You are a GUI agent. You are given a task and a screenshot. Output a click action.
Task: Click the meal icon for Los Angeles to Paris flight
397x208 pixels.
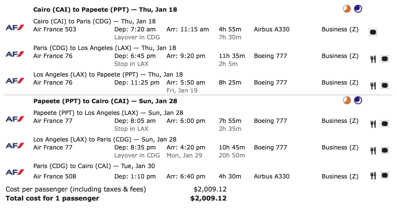point(373,151)
